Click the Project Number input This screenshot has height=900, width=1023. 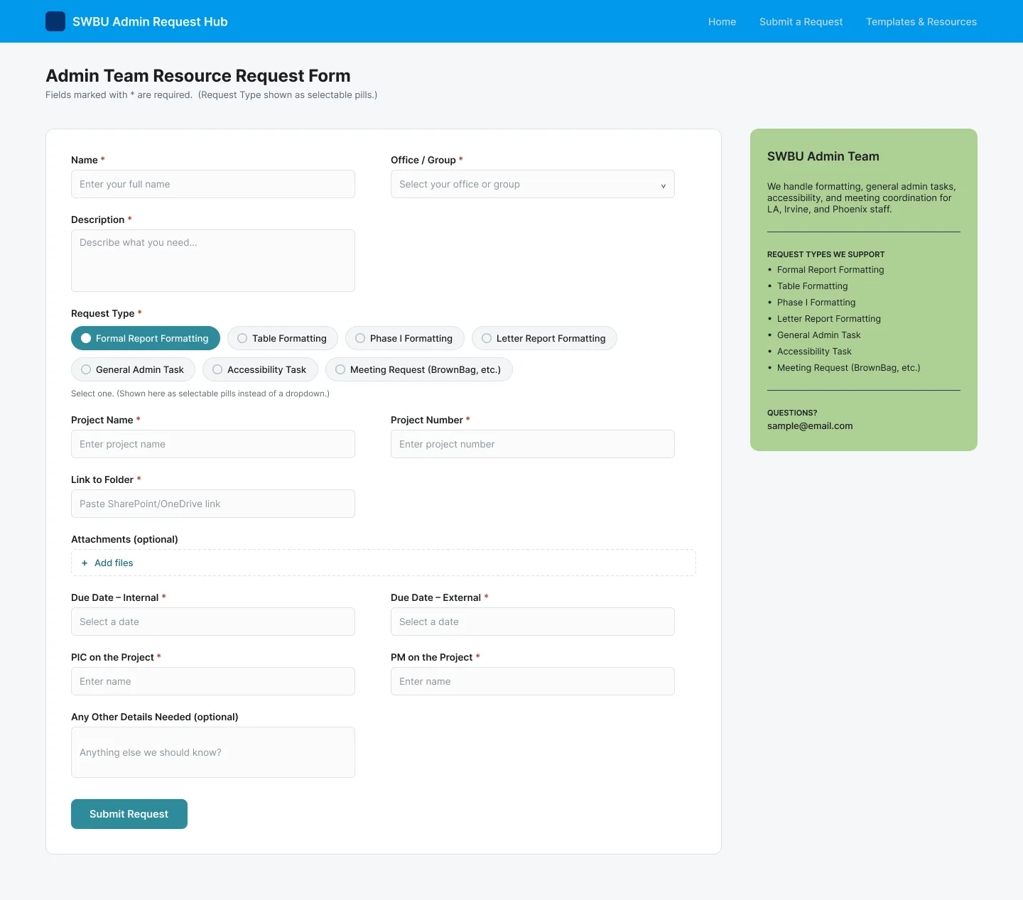[x=533, y=444]
